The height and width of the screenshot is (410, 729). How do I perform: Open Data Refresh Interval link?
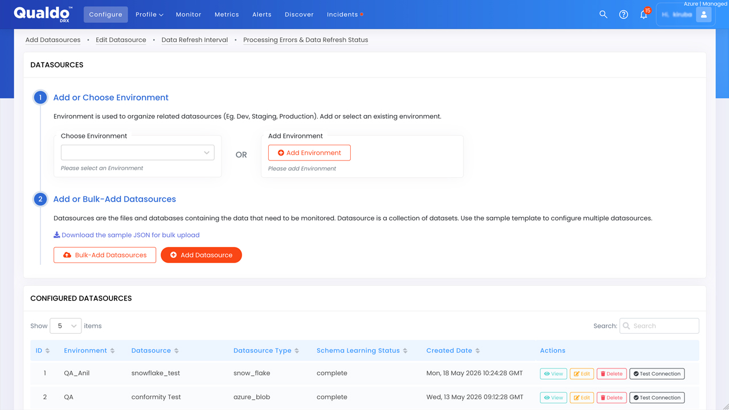tap(195, 40)
